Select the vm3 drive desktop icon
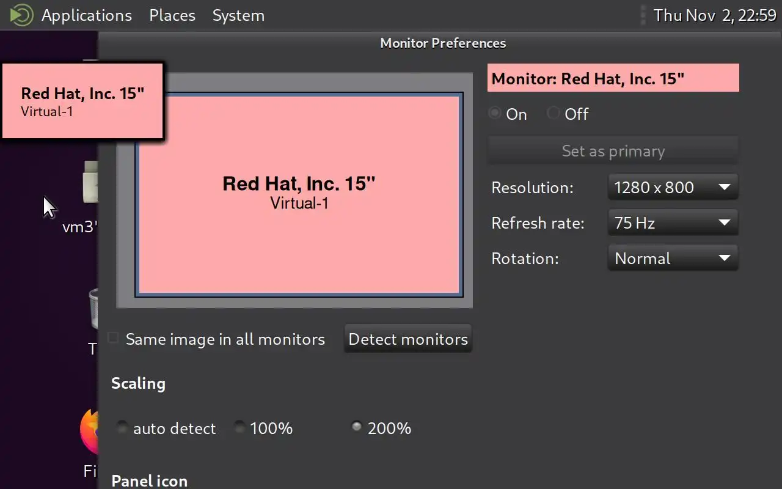Screen dimensions: 782x489 (x=90, y=182)
